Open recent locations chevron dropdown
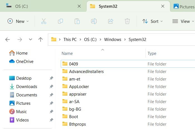Image resolution: width=195 pixels, height=129 pixels. 30,40
